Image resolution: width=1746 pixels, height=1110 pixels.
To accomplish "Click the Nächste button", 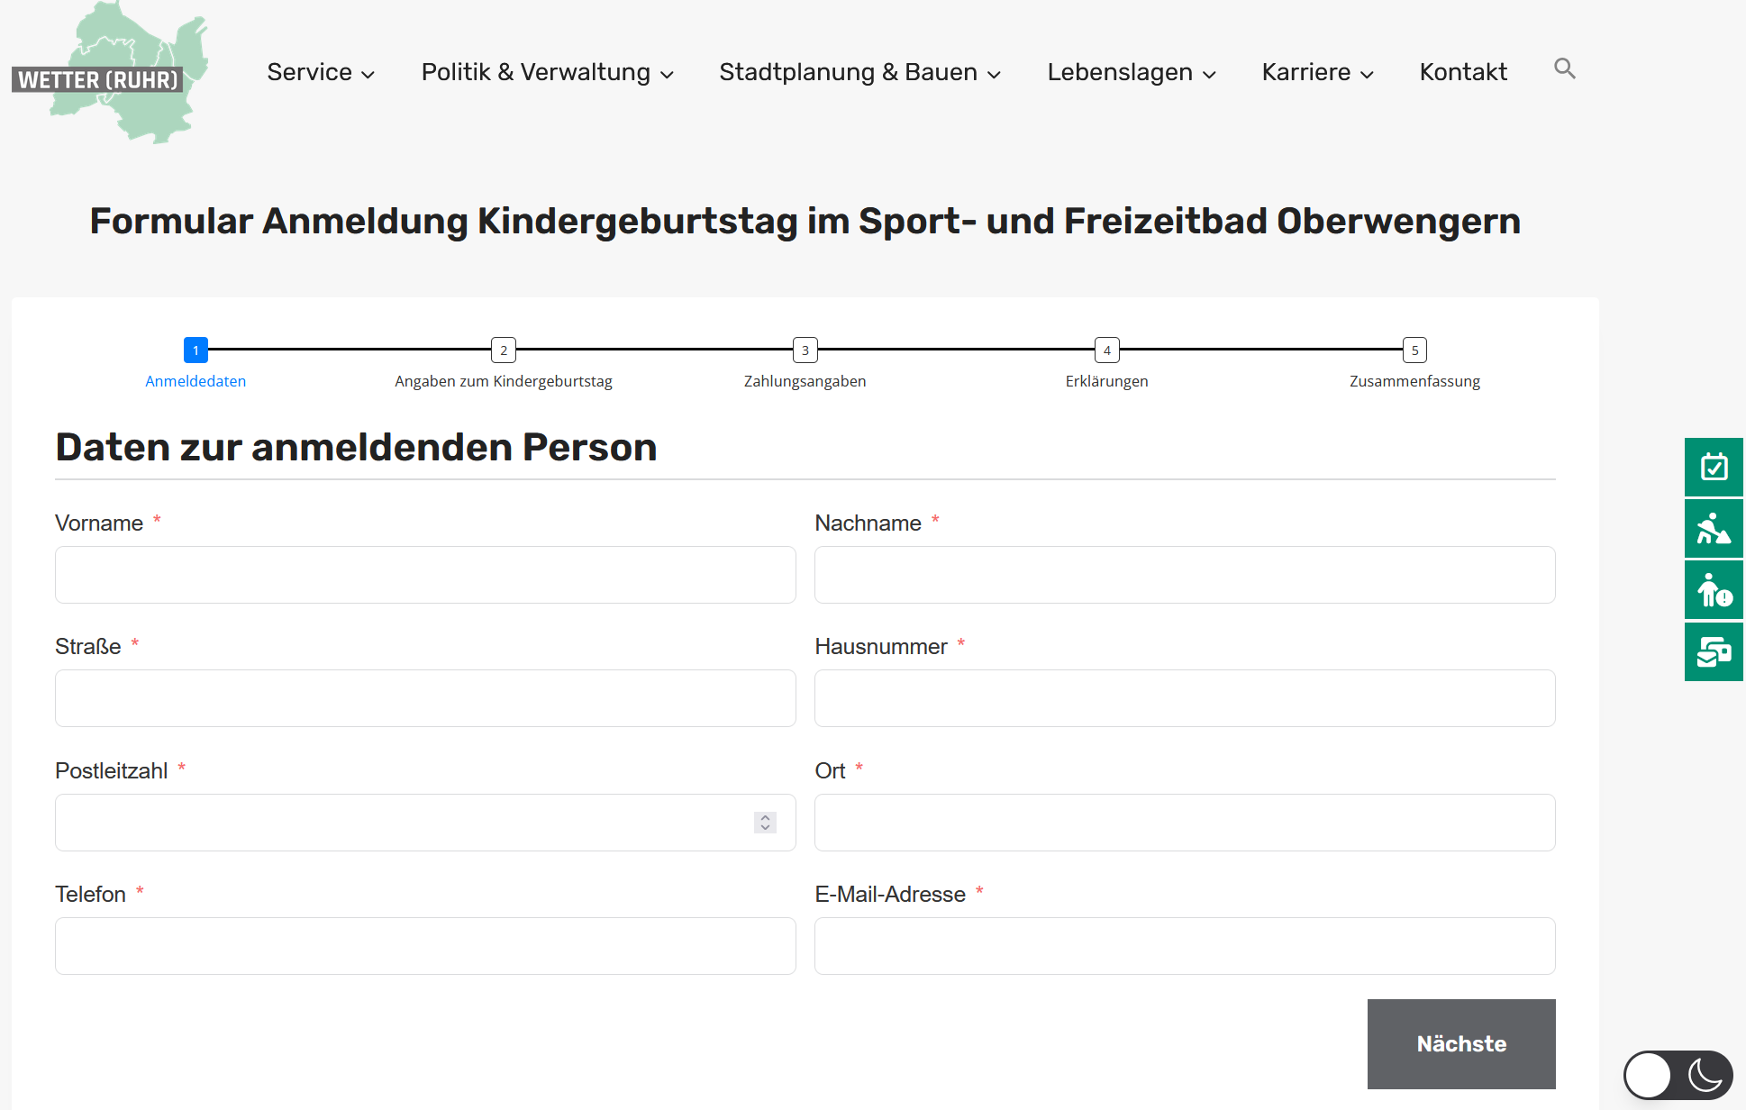I will point(1460,1043).
